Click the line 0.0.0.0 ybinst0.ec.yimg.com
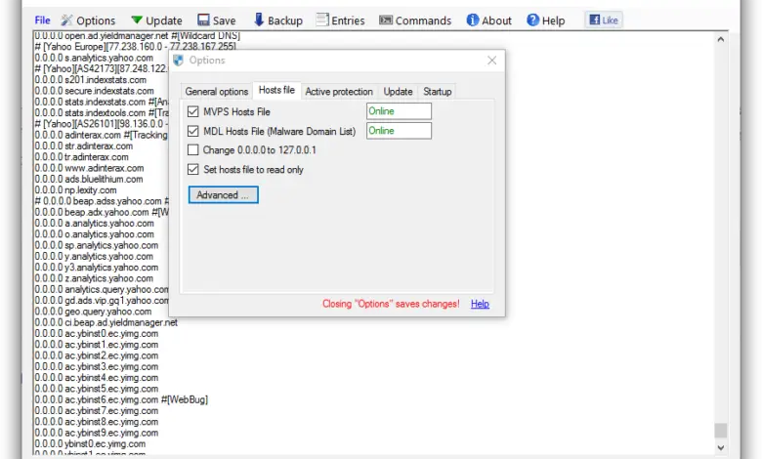The width and height of the screenshot is (762, 459). [90, 444]
